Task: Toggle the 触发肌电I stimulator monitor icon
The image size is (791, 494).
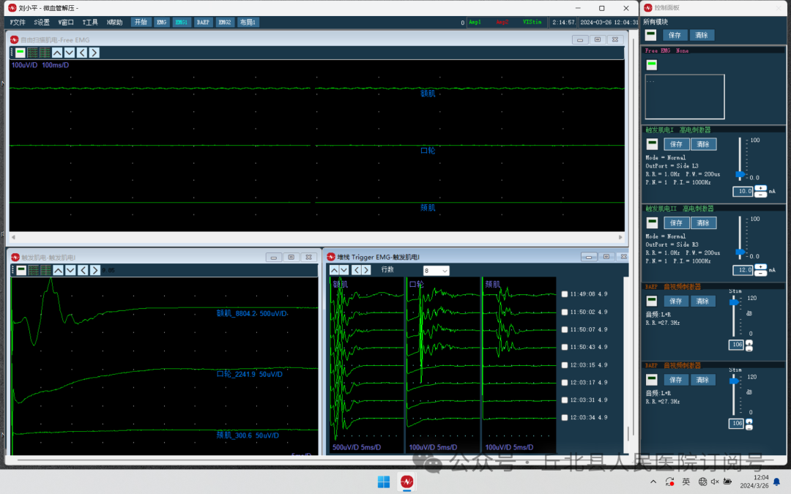Action: coord(653,144)
